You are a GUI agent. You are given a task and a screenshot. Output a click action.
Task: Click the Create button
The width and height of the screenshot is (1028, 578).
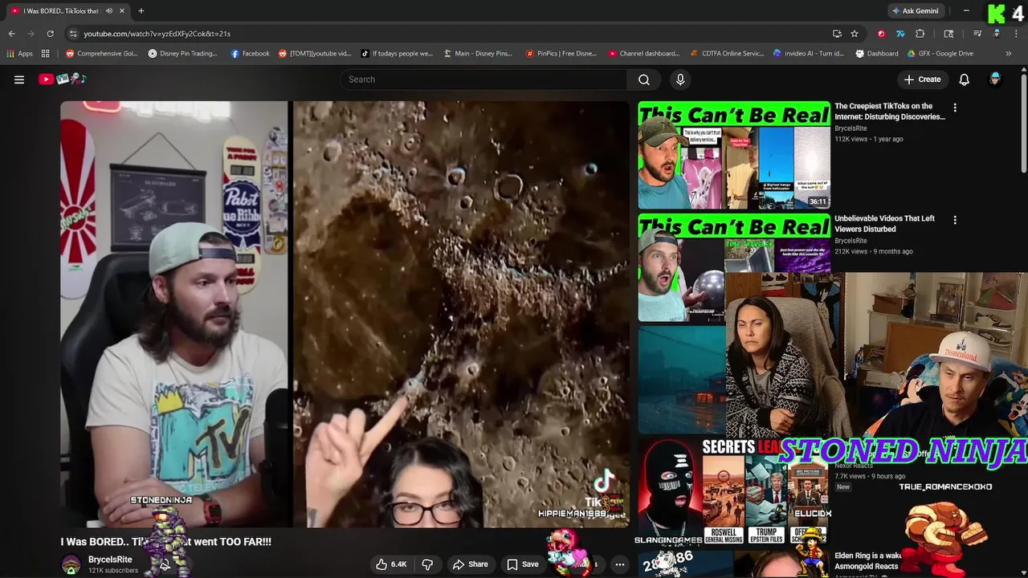coord(922,79)
